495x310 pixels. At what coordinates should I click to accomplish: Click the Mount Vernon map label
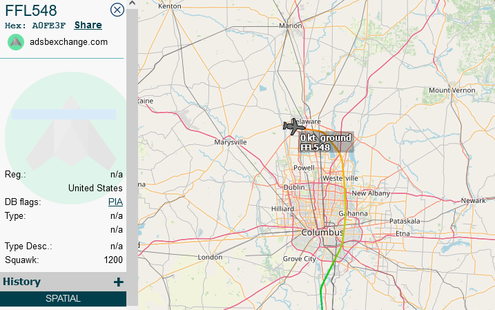452,90
